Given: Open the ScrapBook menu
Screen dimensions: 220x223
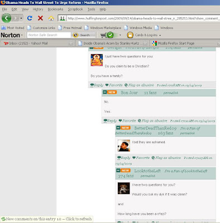Looking at the screenshot, I should pos(75,9).
